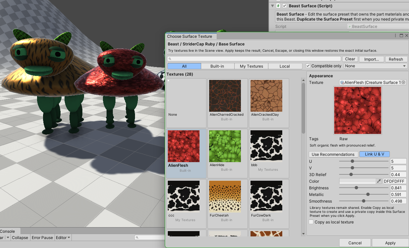Click the texture search field
The width and height of the screenshot is (409, 248).
[254, 59]
